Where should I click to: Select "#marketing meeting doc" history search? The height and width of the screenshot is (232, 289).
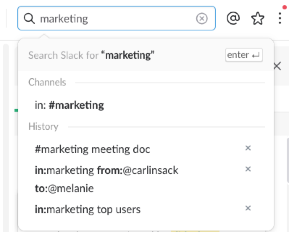pos(92,149)
